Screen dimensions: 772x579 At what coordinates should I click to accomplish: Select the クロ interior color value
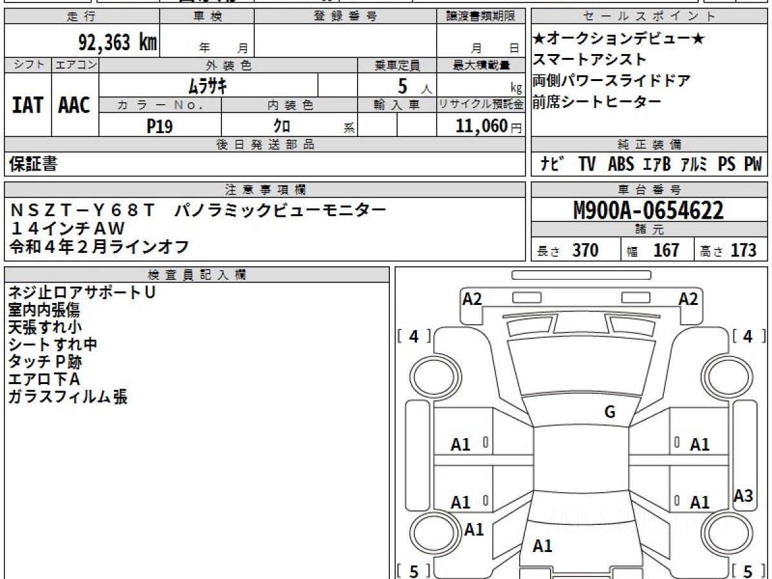(x=281, y=126)
